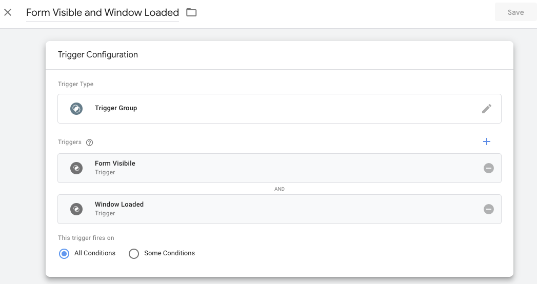Close the trigger editor with the X
The width and height of the screenshot is (537, 284).
pyautogui.click(x=8, y=12)
